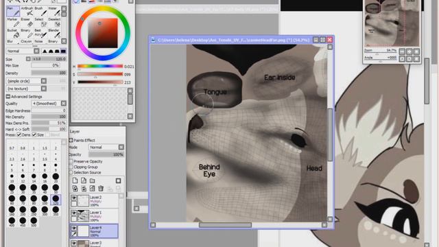439x247 pixels.
Task: Expand the Paints Effect section
Action: coord(71,140)
